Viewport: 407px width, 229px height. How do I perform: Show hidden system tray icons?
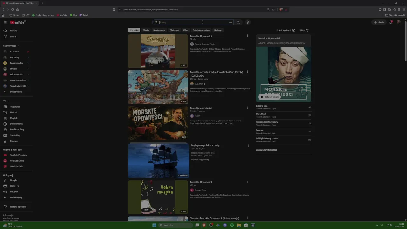point(378,225)
